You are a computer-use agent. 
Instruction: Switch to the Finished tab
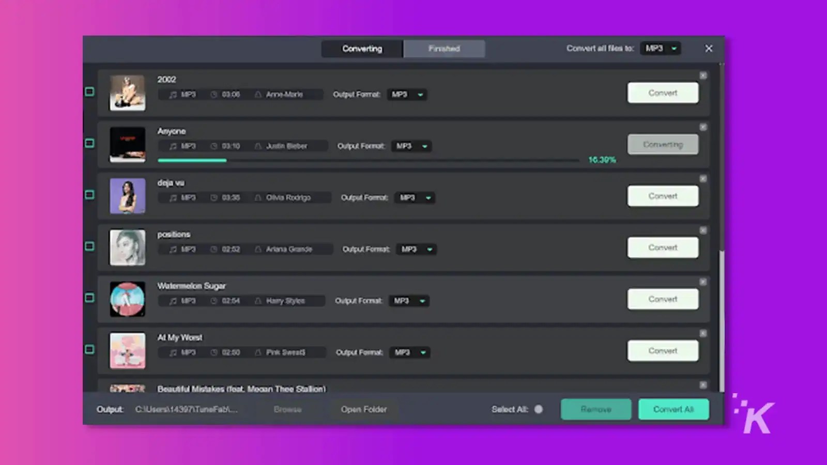[x=444, y=49]
